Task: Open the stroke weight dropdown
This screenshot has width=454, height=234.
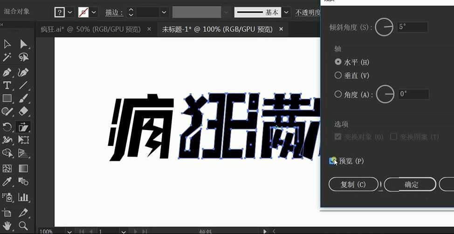Action: (164, 12)
